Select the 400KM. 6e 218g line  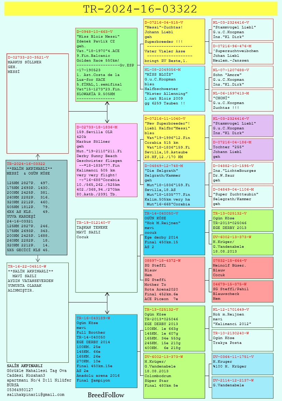tap(162, 348)
